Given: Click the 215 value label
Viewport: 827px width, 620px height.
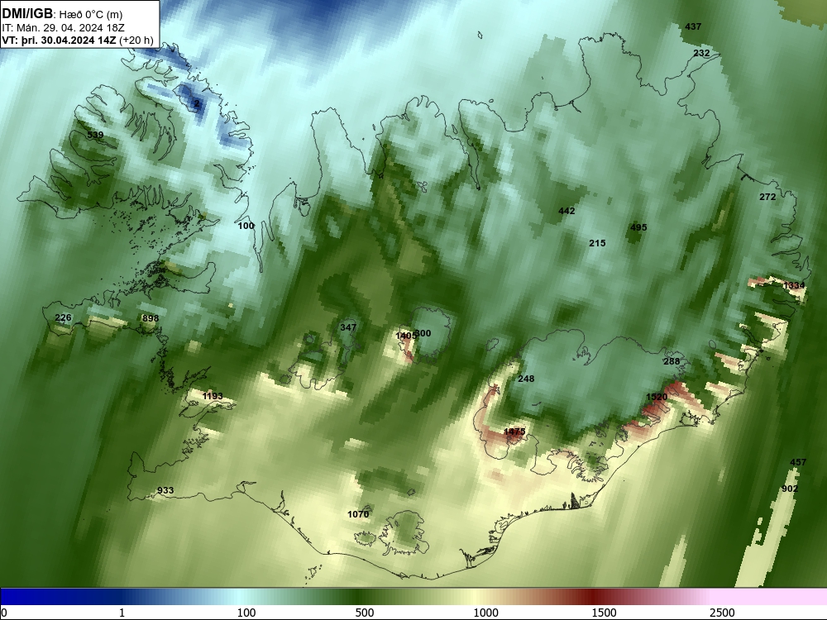Looking at the screenshot, I should 597,243.
